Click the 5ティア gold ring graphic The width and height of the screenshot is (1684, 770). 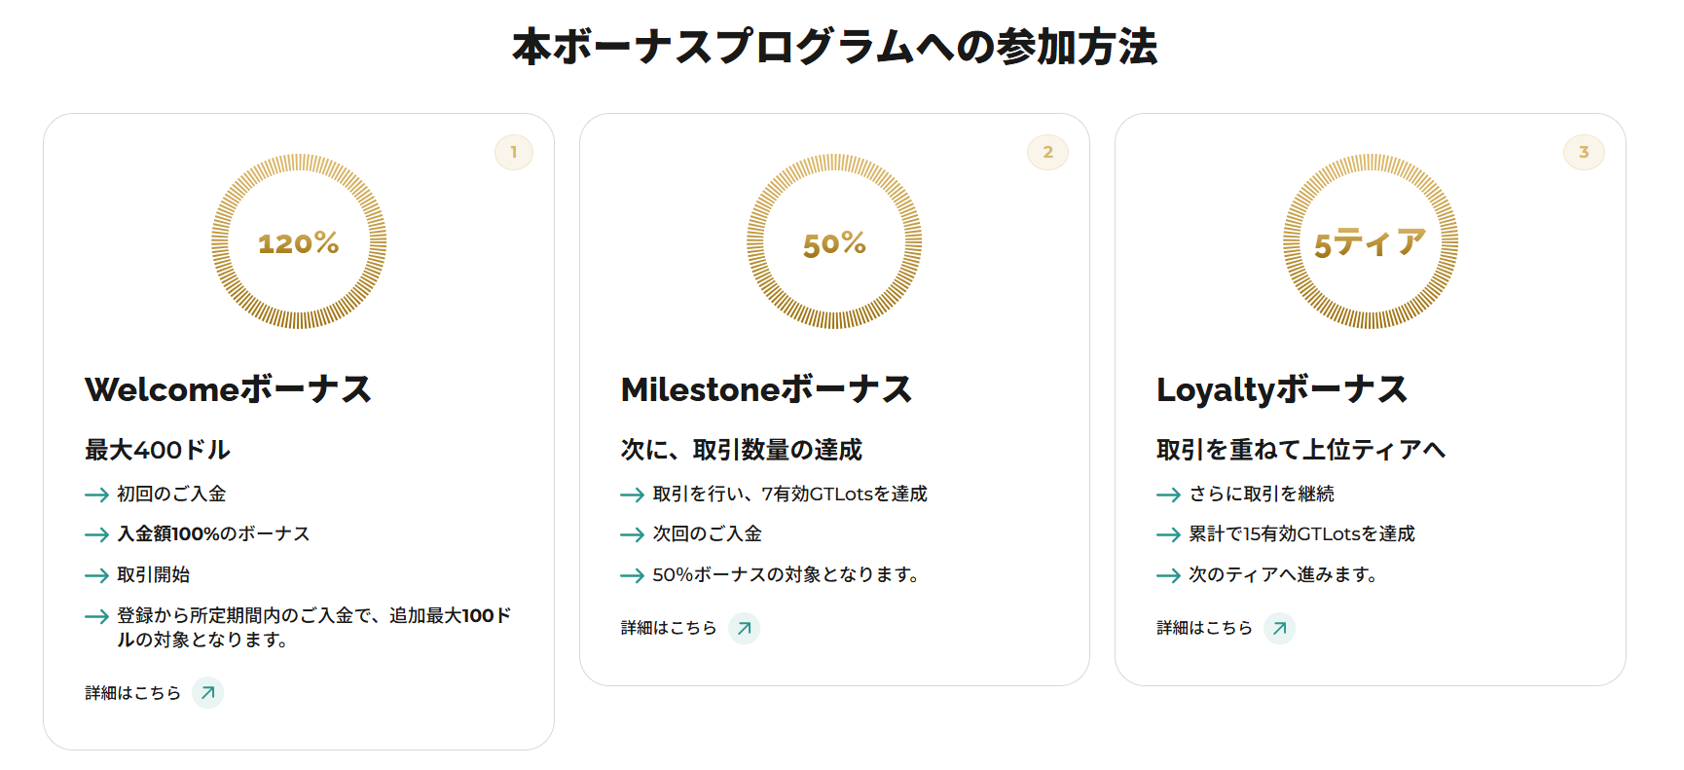(x=1370, y=241)
